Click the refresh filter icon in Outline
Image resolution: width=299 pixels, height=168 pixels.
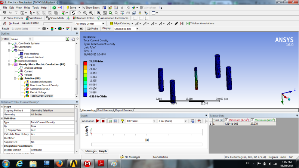pyautogui.click(x=68, y=39)
